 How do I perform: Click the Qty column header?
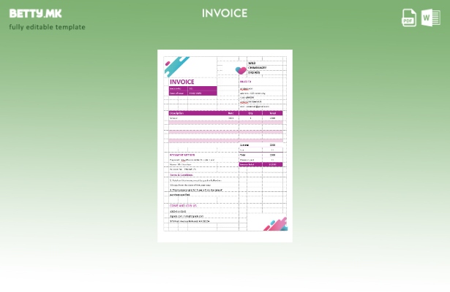coord(250,113)
